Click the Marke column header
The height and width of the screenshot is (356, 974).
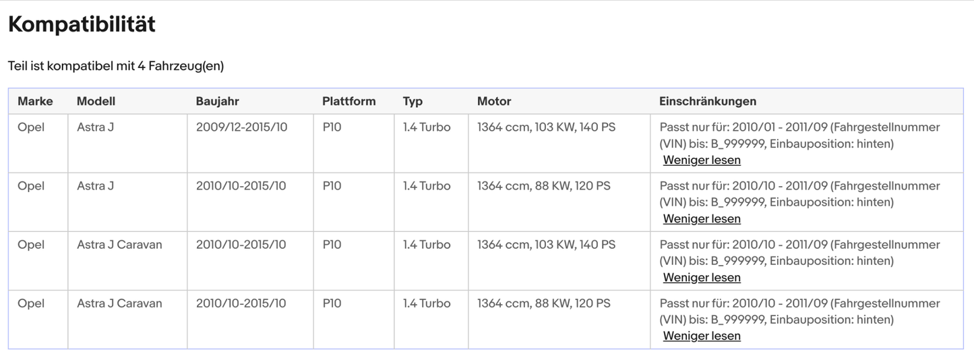click(35, 101)
